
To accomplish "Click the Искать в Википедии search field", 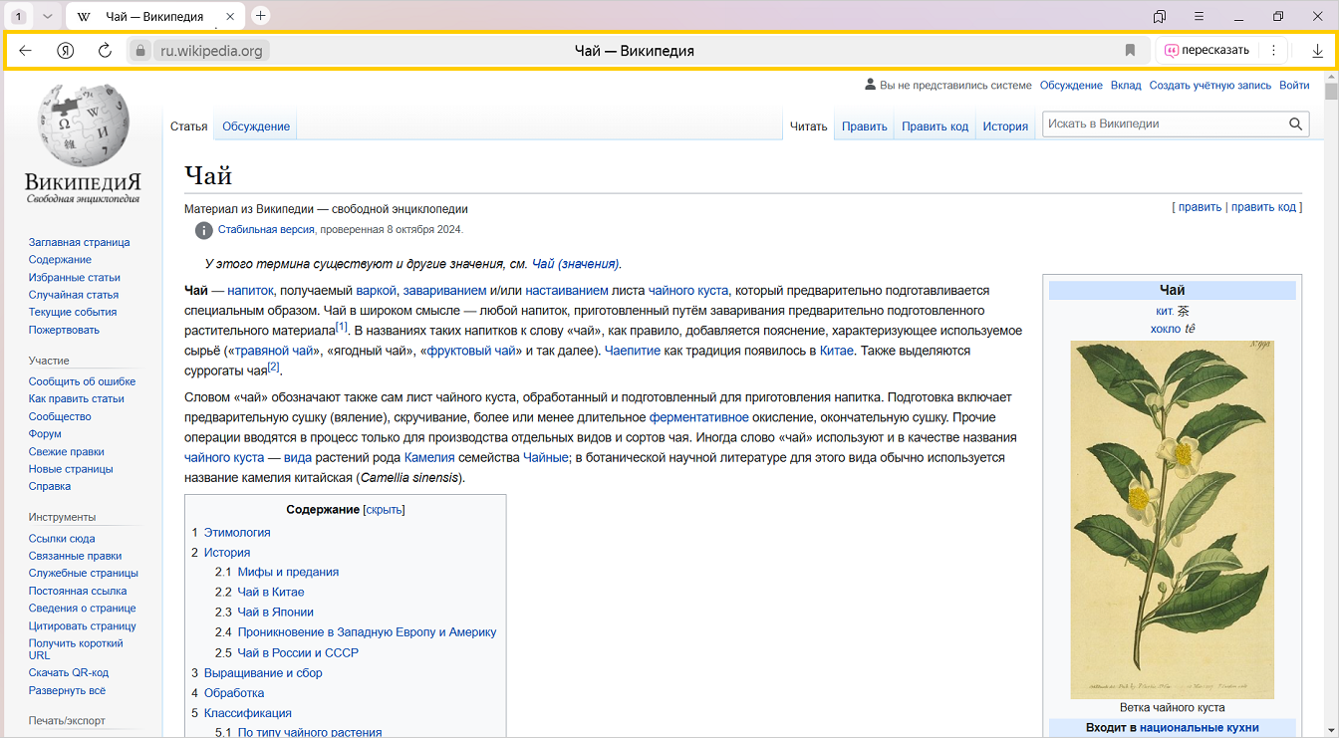I will tap(1162, 124).
